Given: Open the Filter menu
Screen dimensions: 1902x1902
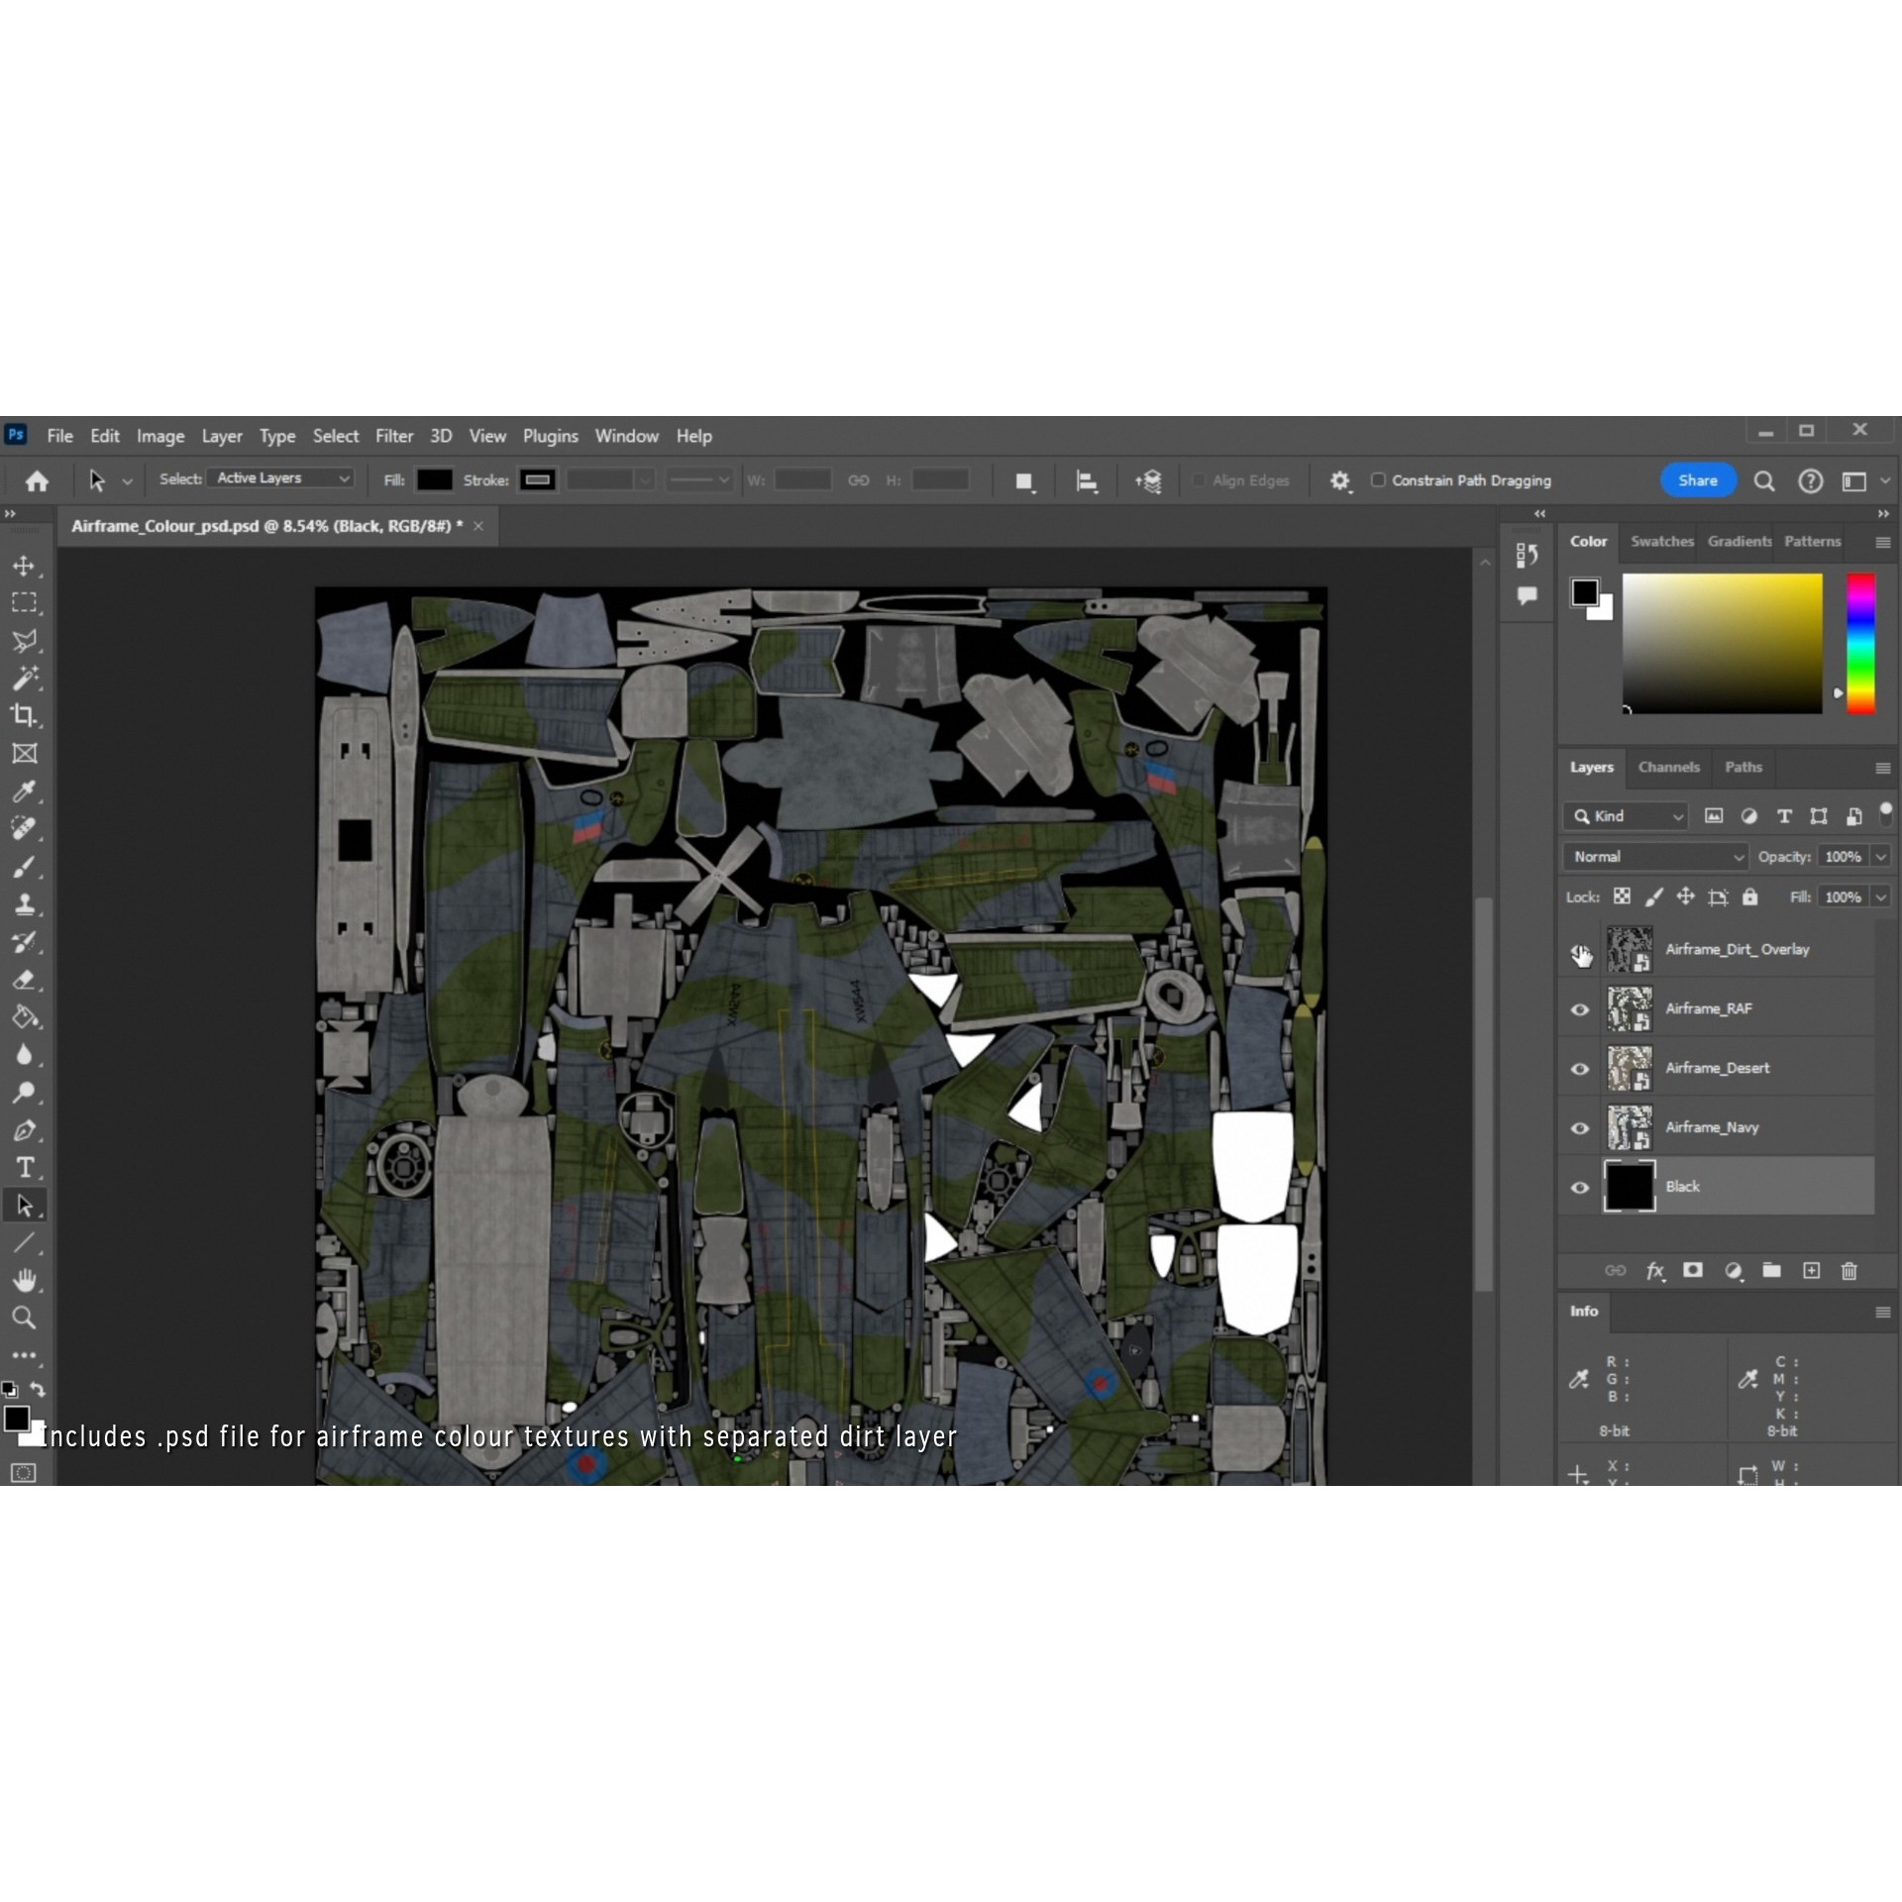Looking at the screenshot, I should [x=393, y=436].
